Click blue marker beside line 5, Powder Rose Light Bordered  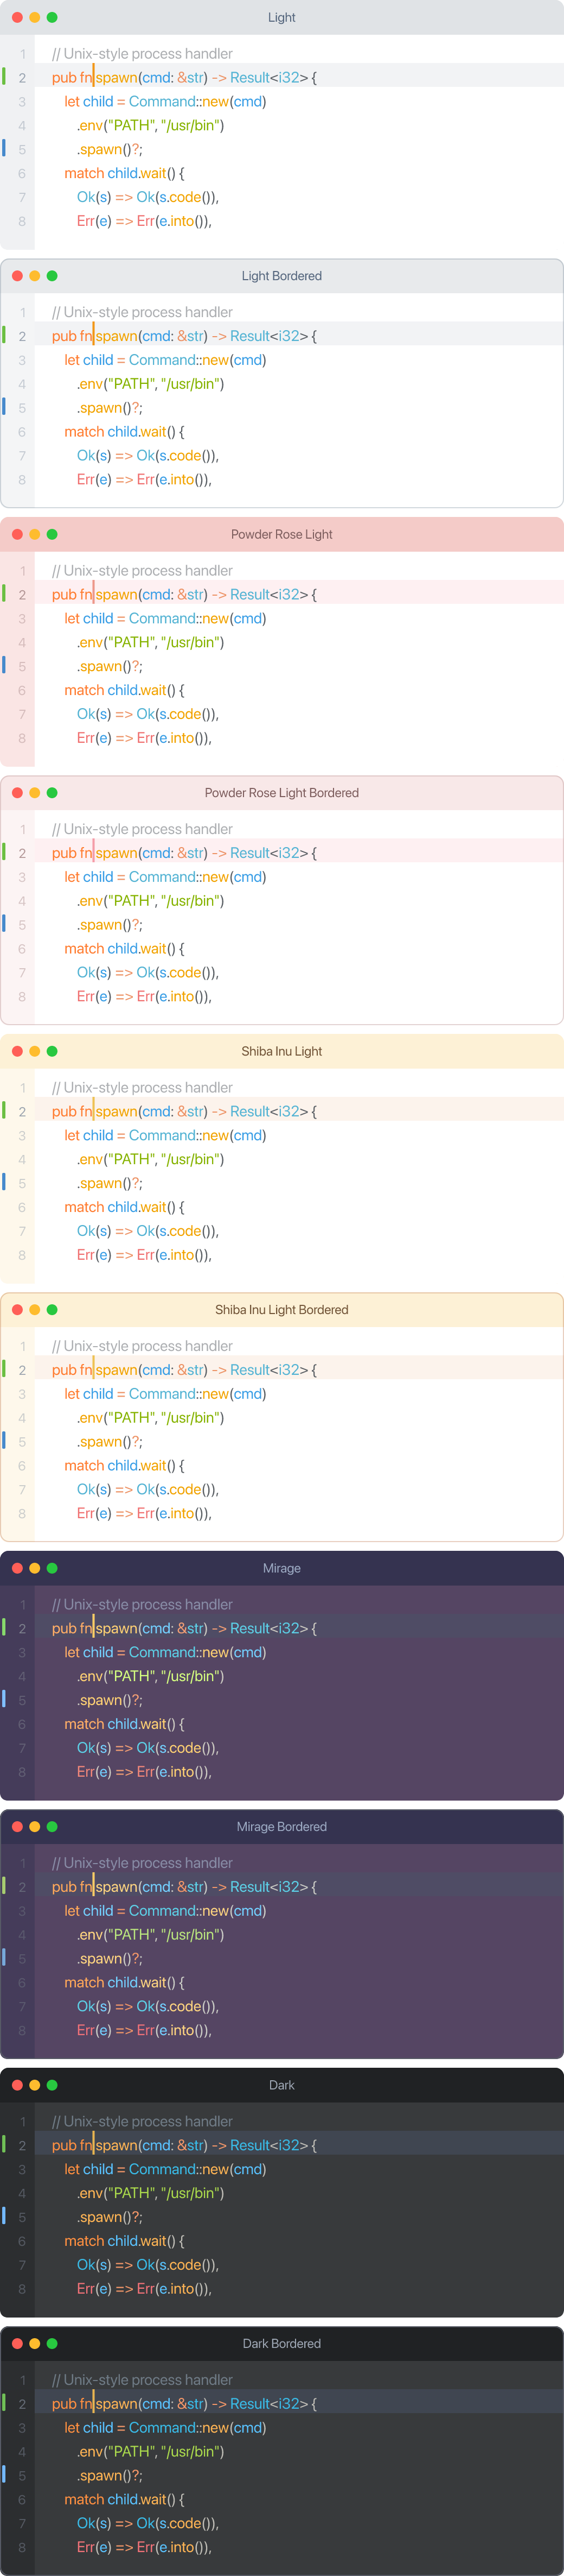pyautogui.click(x=4, y=924)
